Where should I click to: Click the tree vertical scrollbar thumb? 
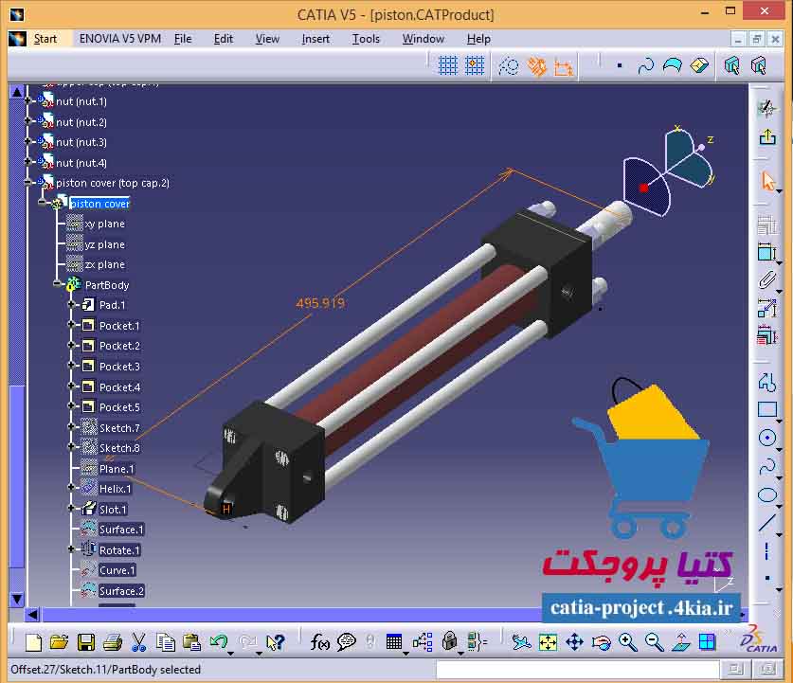coord(17,476)
